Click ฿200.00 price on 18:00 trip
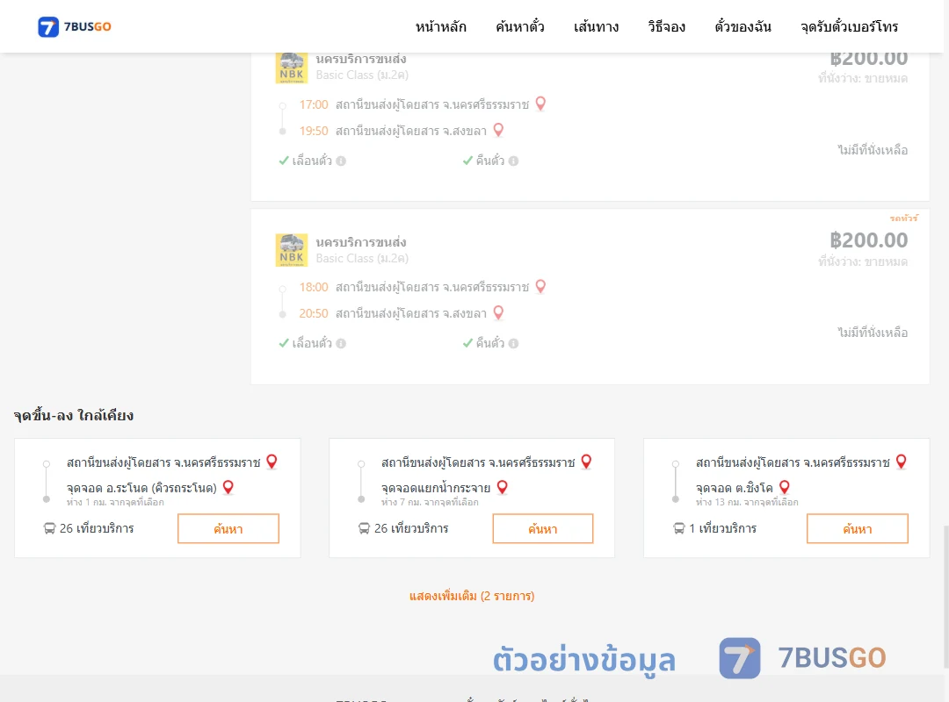 868,240
